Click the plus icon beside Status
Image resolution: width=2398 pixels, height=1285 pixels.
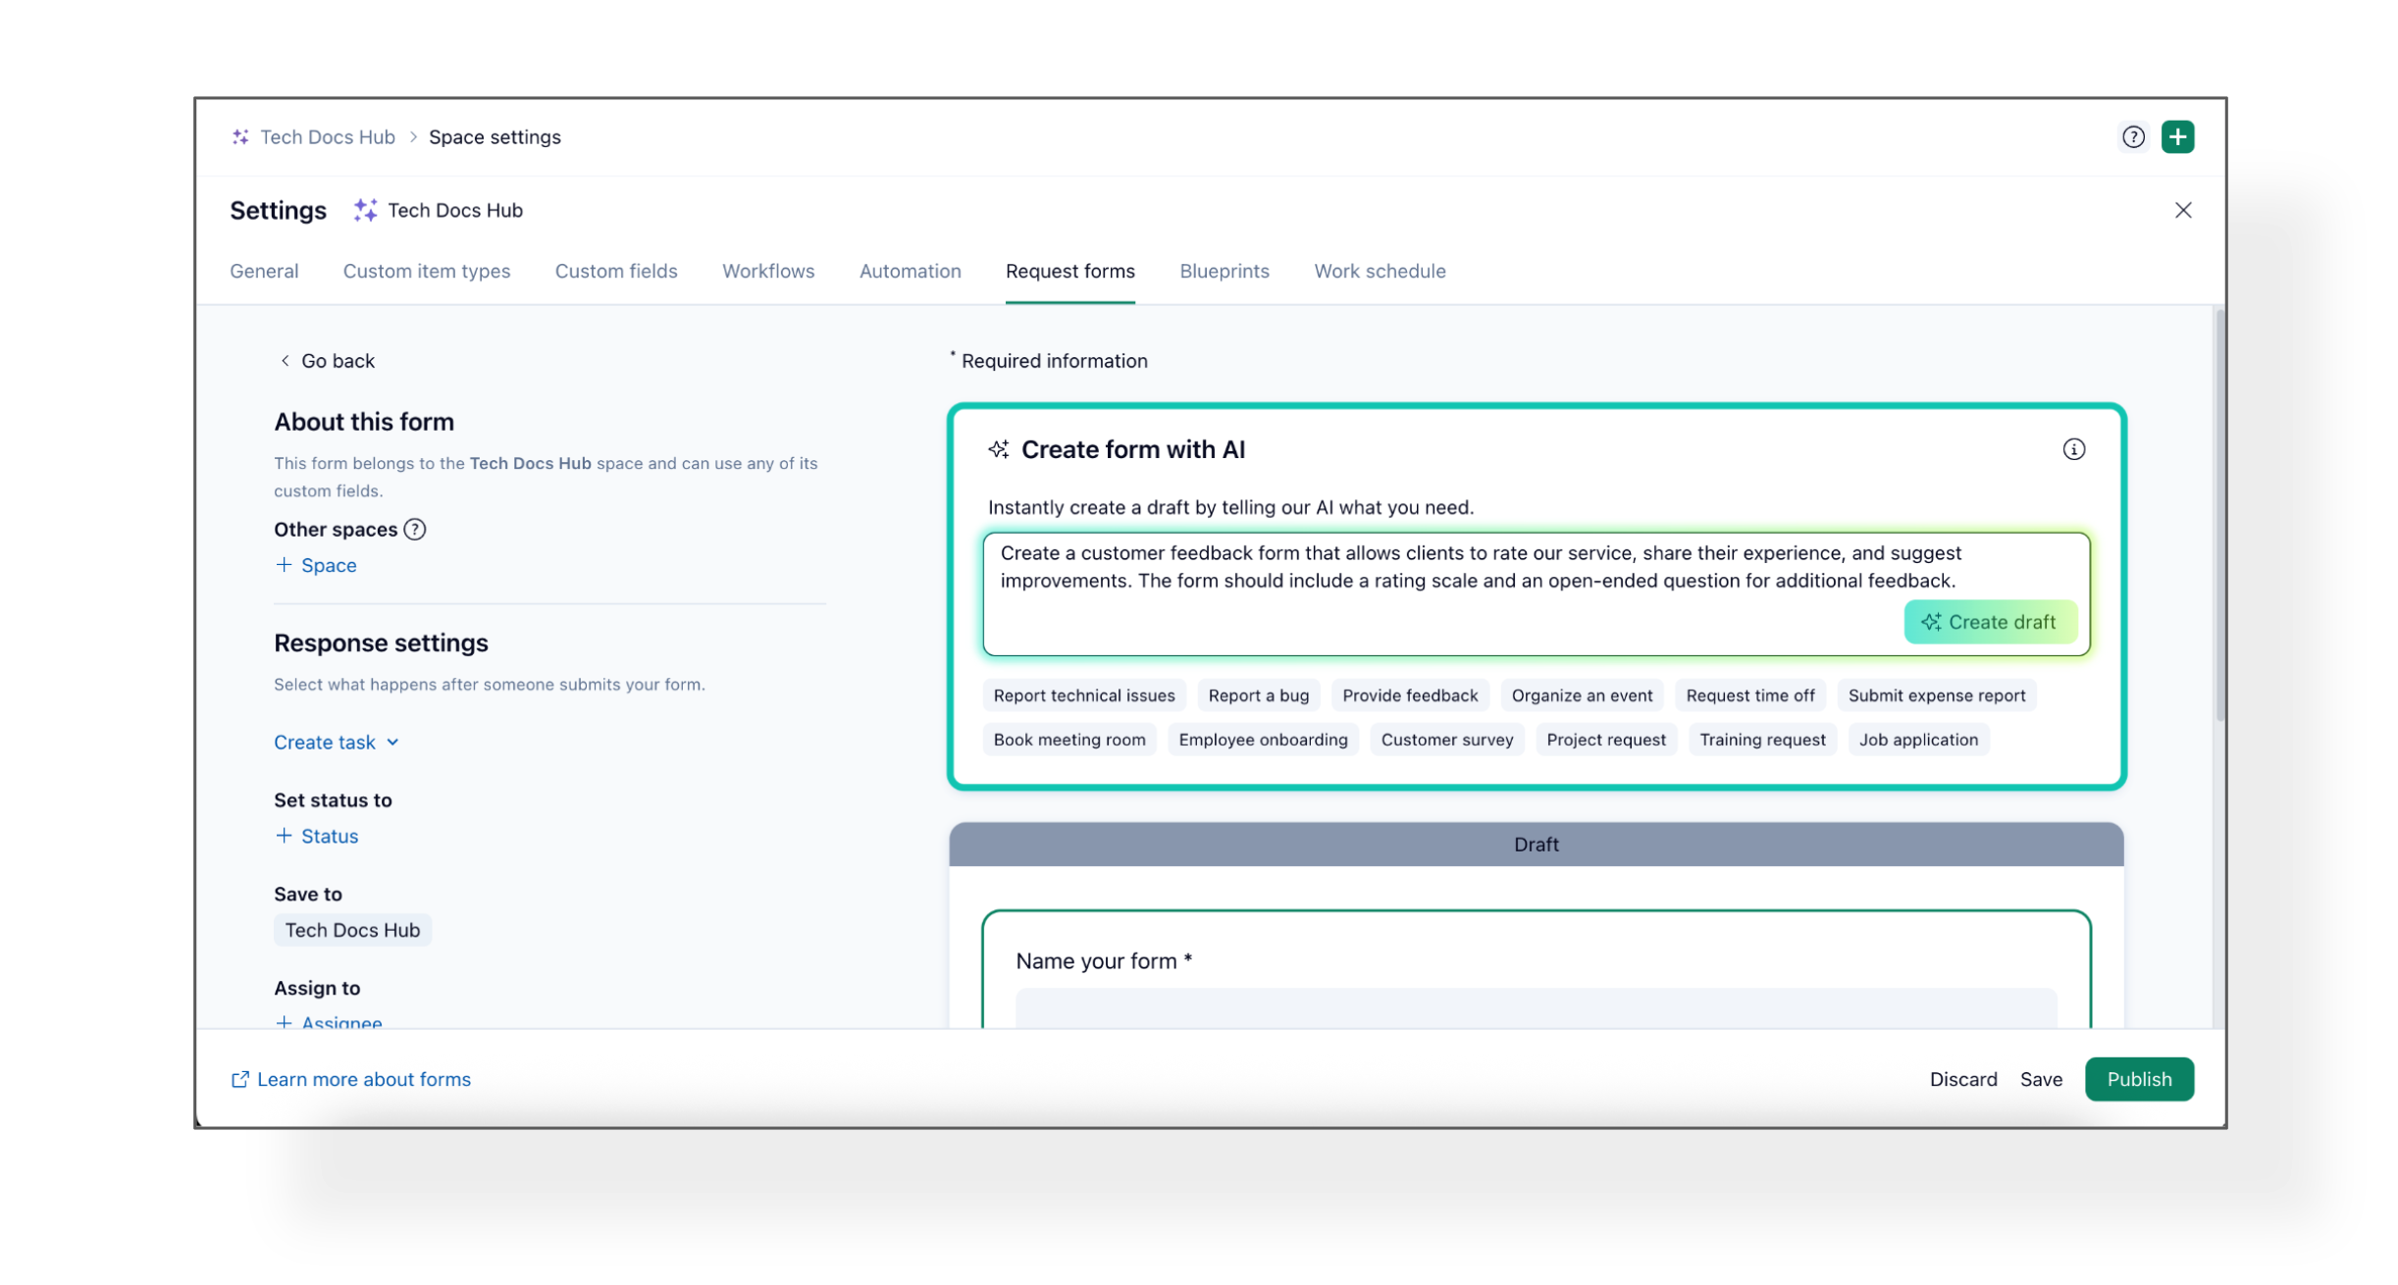(284, 836)
